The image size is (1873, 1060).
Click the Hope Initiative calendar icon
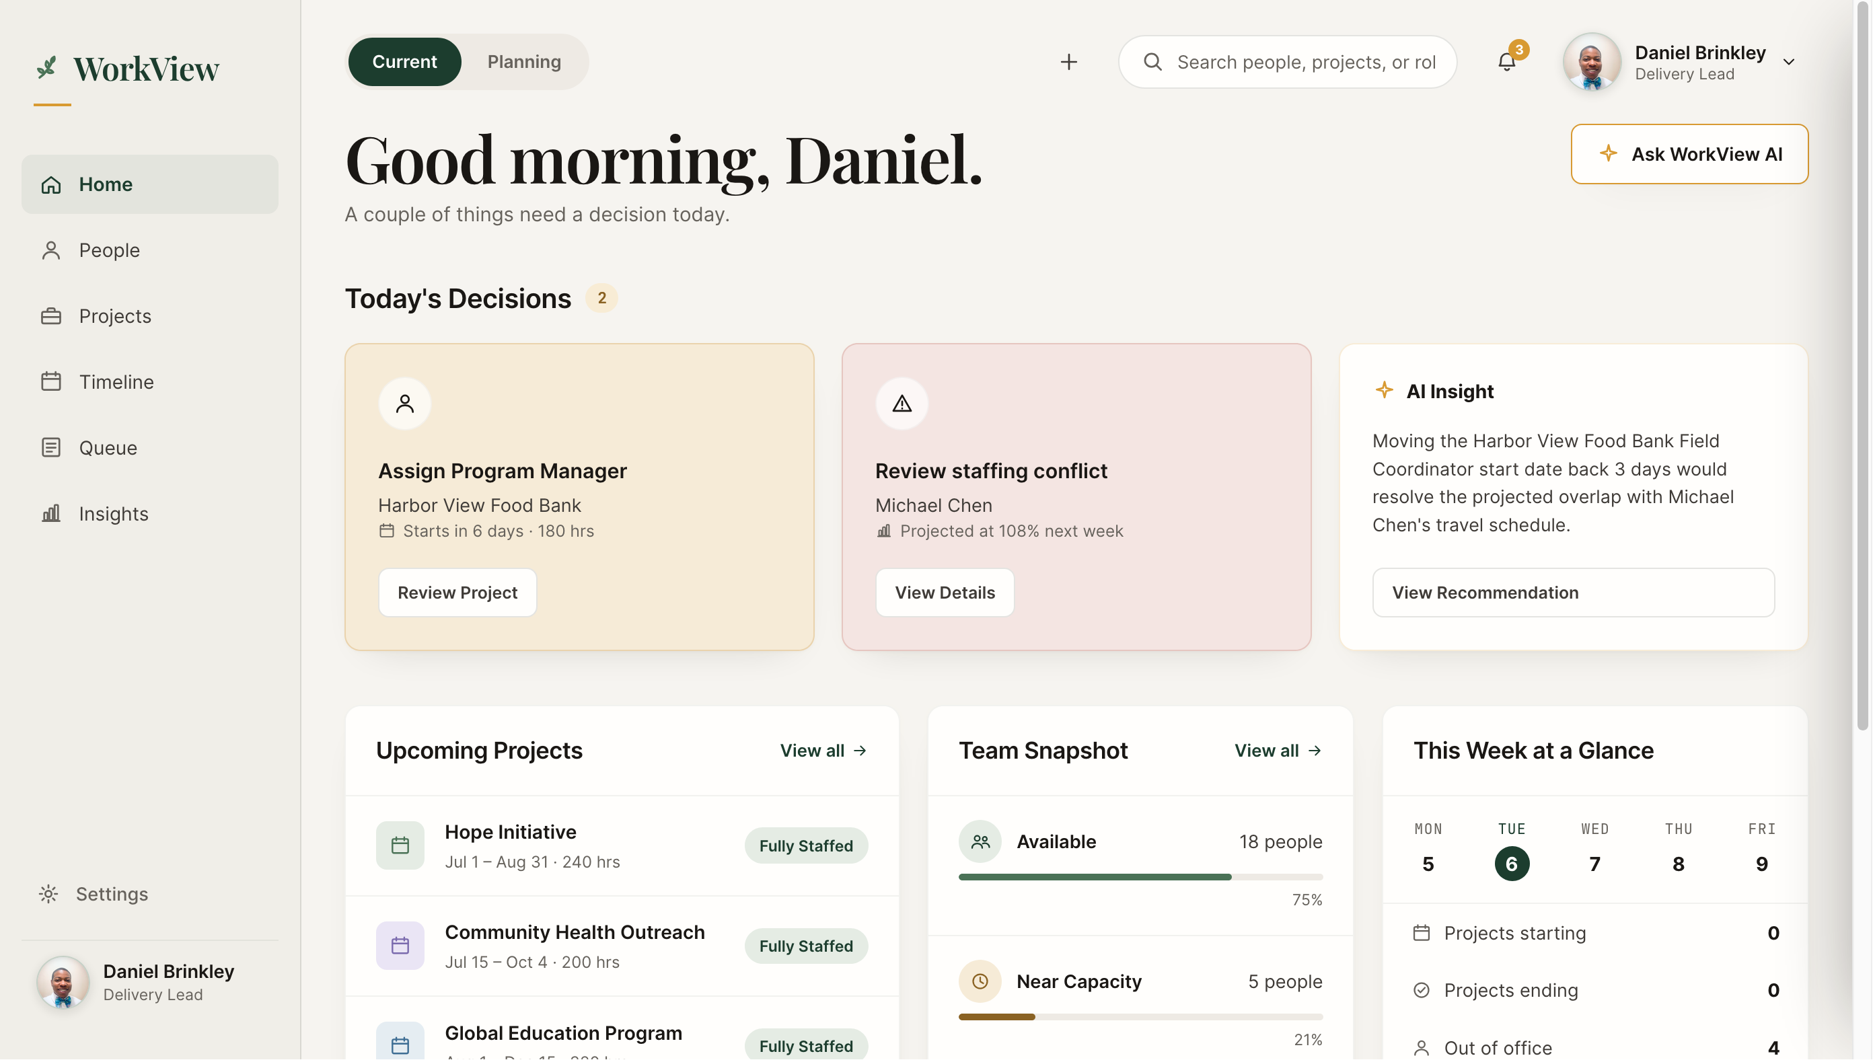click(400, 845)
